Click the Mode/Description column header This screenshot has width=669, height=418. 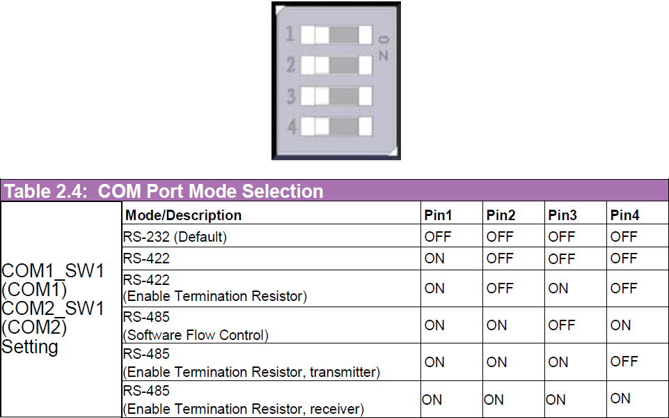tap(183, 215)
